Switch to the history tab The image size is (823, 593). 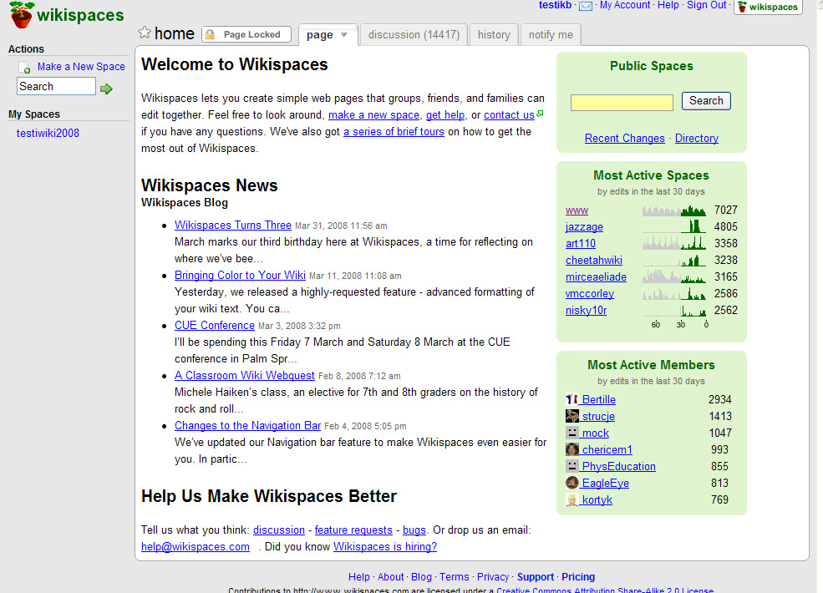click(494, 34)
